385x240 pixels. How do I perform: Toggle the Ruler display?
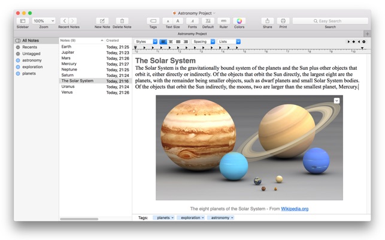pyautogui.click(x=223, y=21)
